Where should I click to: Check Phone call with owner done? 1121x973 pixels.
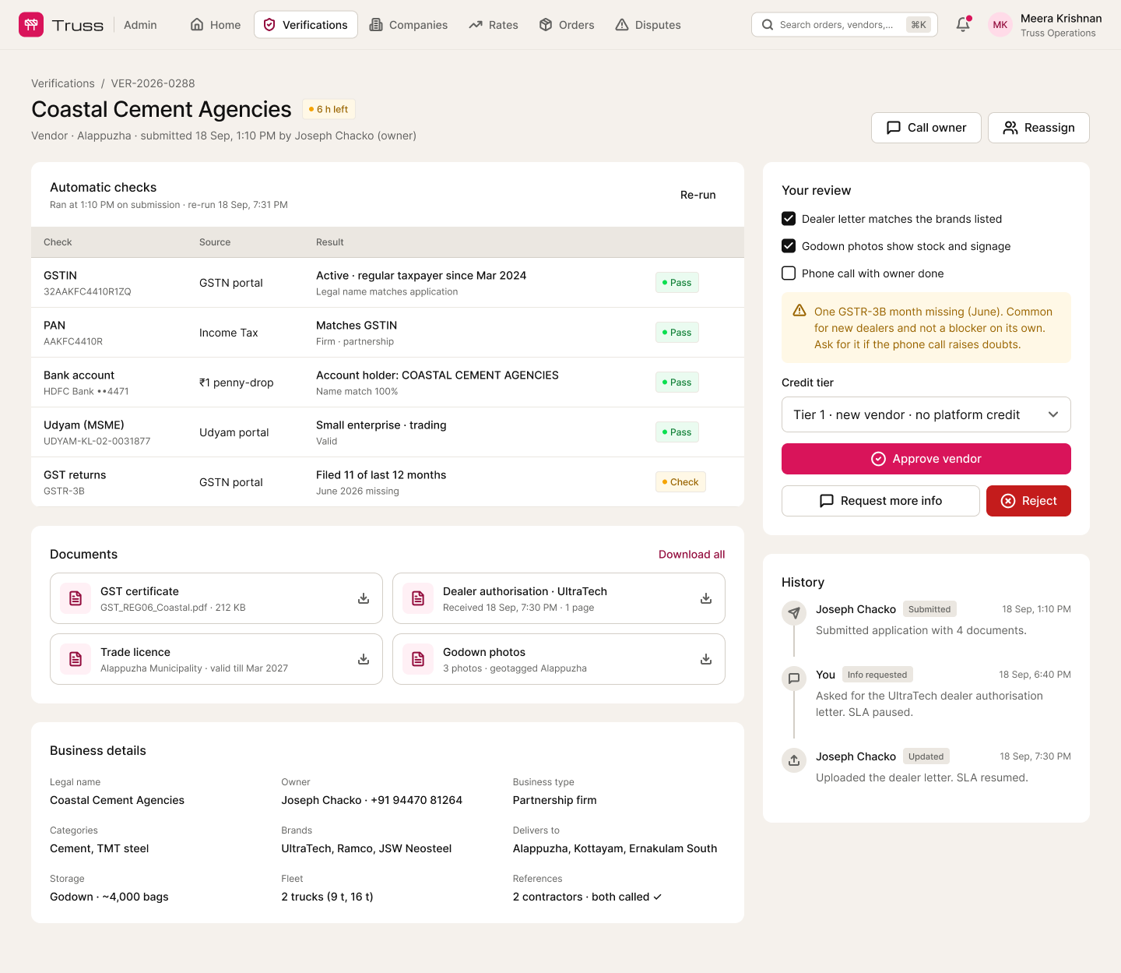point(789,273)
